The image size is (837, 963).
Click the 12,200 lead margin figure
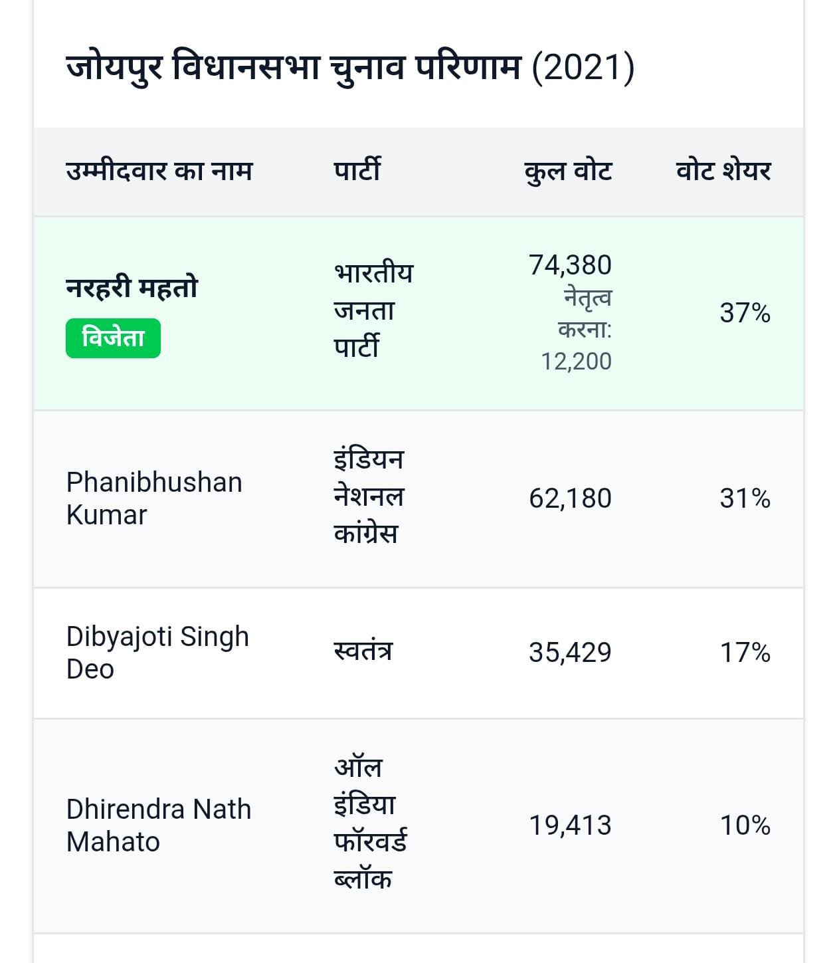(x=576, y=362)
